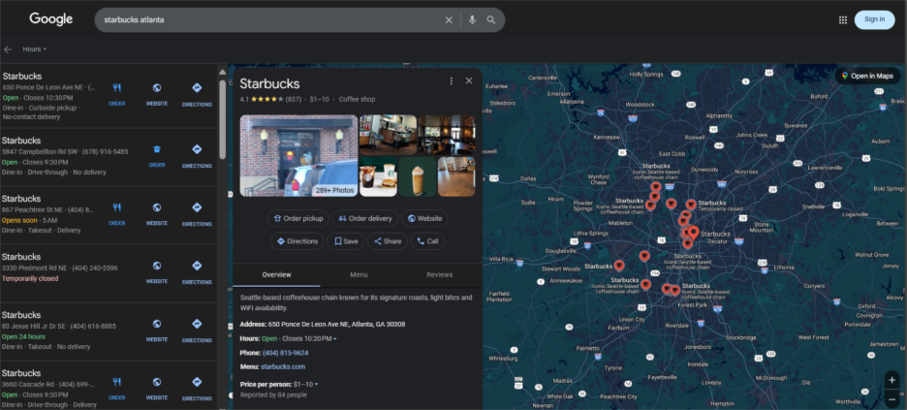
Task: Open website for 3660 Cascade Rd Starbucks
Action: click(157, 389)
